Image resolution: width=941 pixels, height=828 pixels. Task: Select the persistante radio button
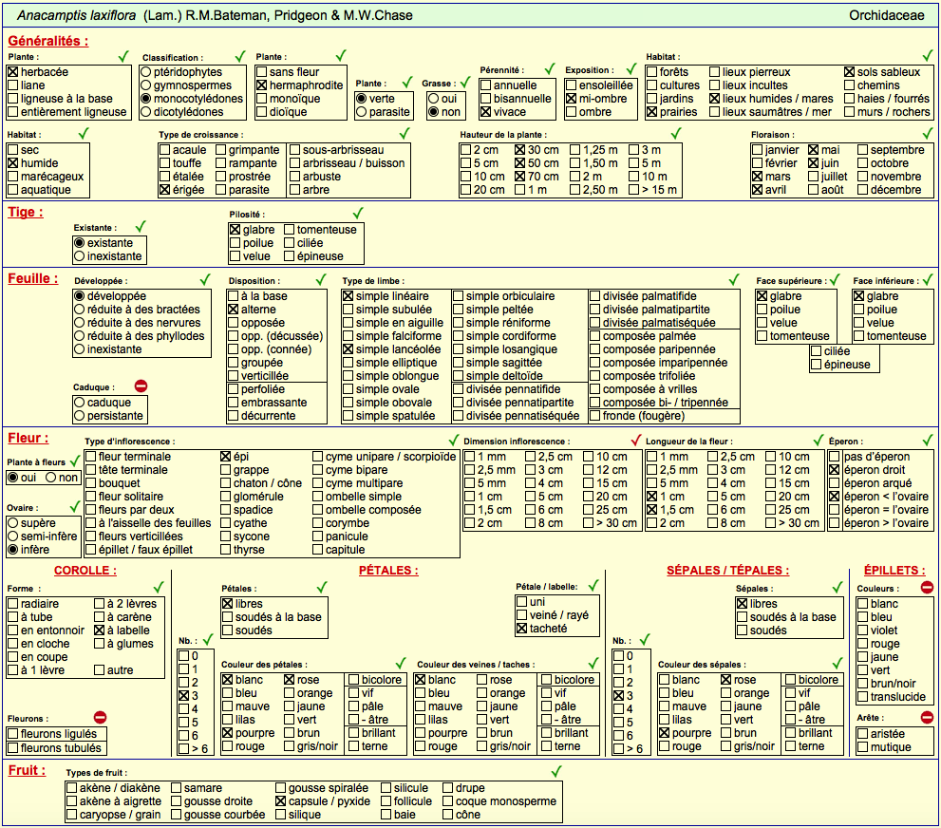pos(79,416)
